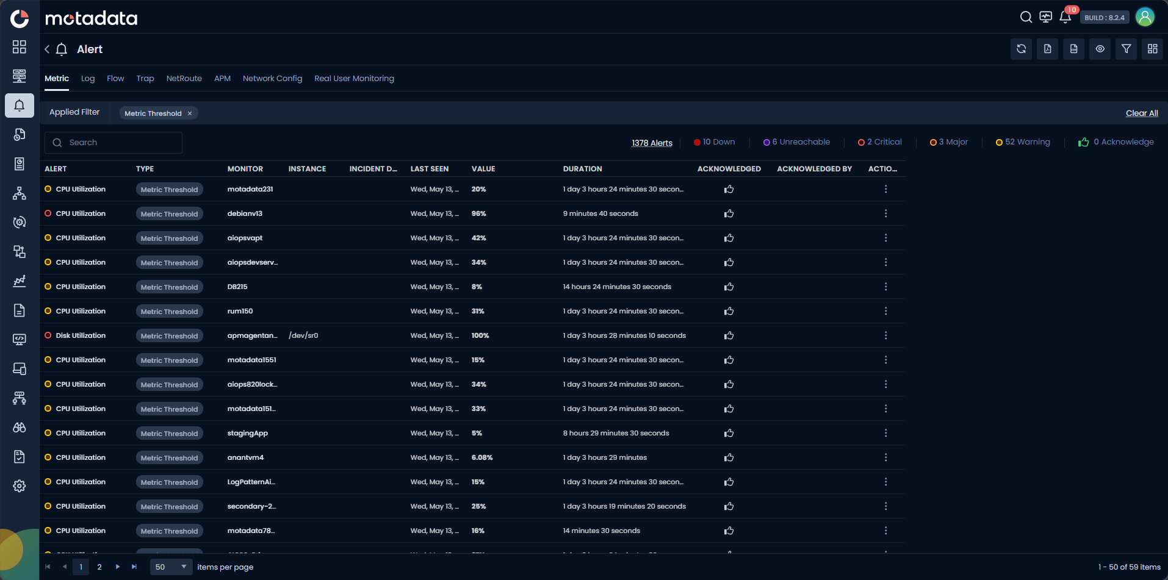Viewport: 1168px width, 580px height.
Task: Click monitor name secondary-2
Action: click(251, 506)
